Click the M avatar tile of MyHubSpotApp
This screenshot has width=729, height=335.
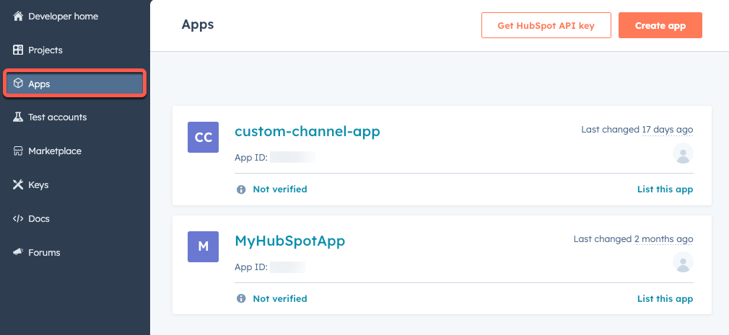(203, 246)
